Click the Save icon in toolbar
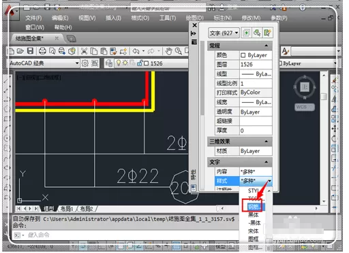This screenshot has width=349, height=253. pyautogui.click(x=31, y=51)
